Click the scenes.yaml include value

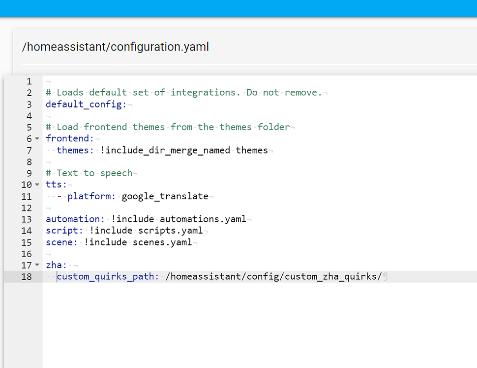tap(162, 242)
